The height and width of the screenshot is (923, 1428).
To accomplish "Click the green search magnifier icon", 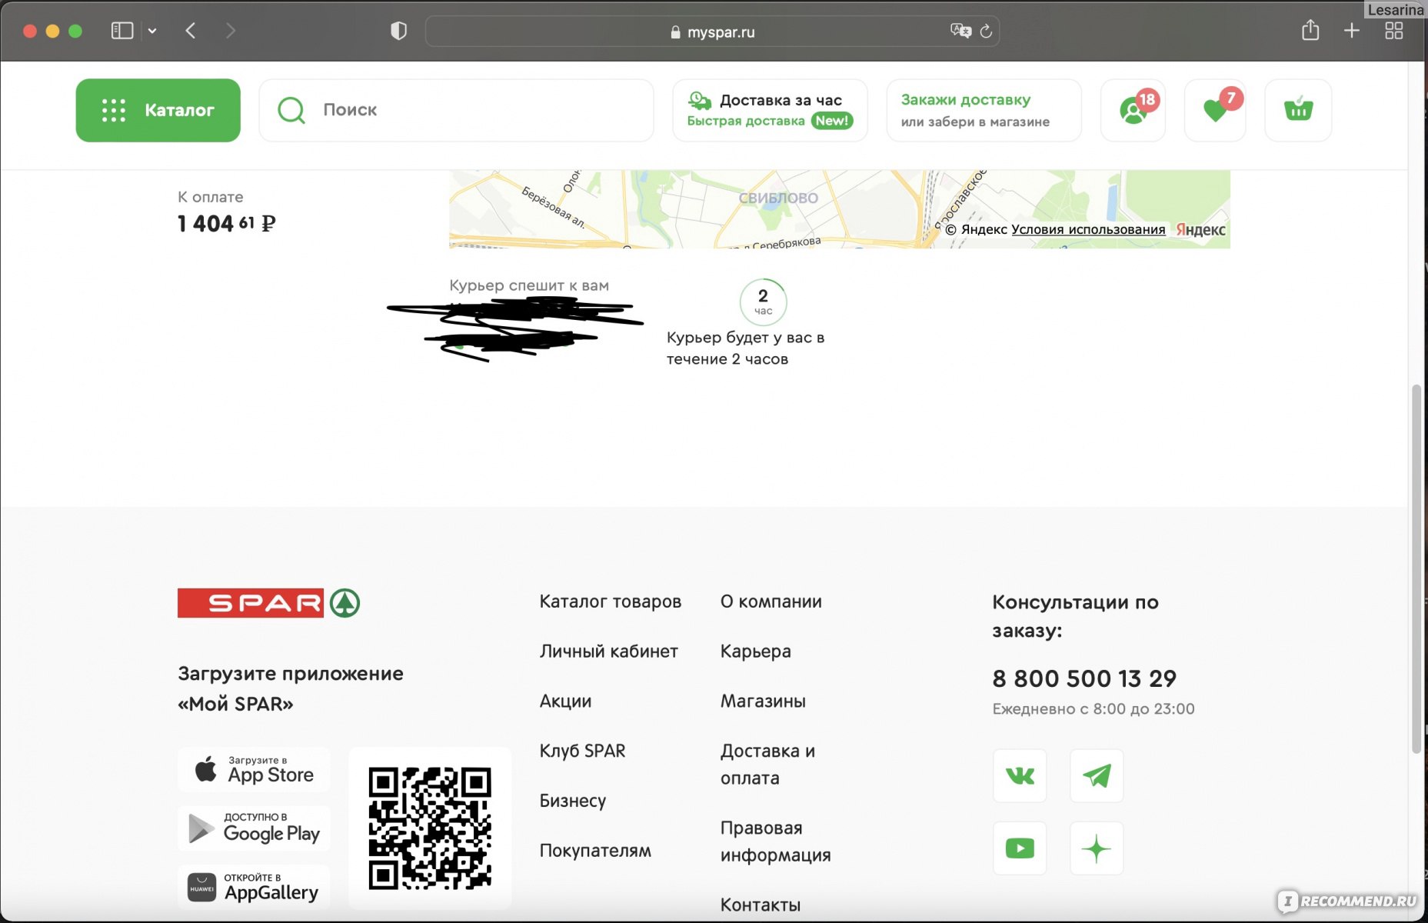I will 291,110.
